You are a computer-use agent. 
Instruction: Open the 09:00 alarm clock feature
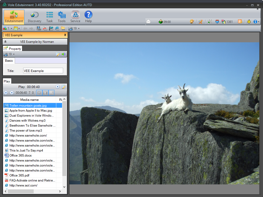click(x=164, y=22)
